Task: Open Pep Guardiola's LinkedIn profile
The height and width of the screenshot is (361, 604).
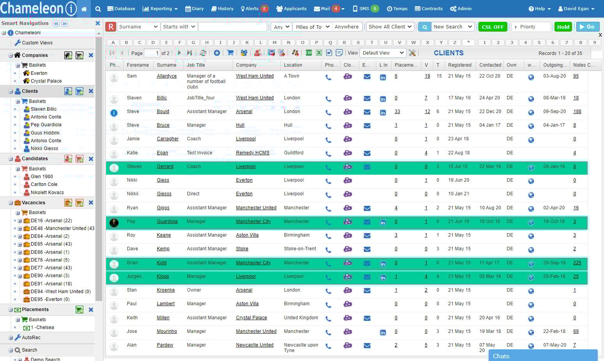Action: pyautogui.click(x=383, y=222)
